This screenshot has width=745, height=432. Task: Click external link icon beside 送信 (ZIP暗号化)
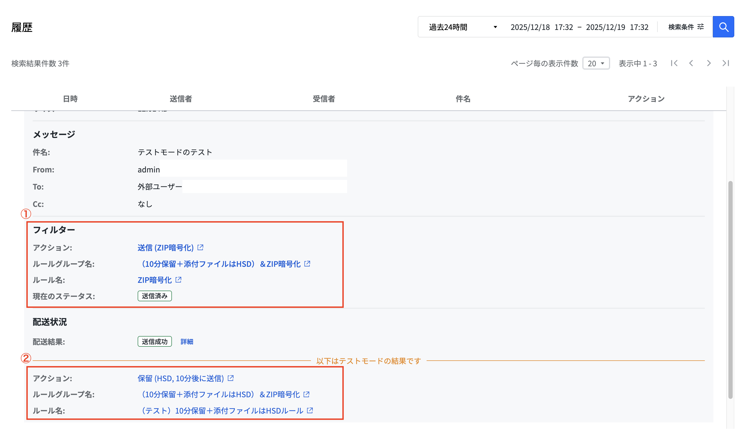tap(201, 248)
